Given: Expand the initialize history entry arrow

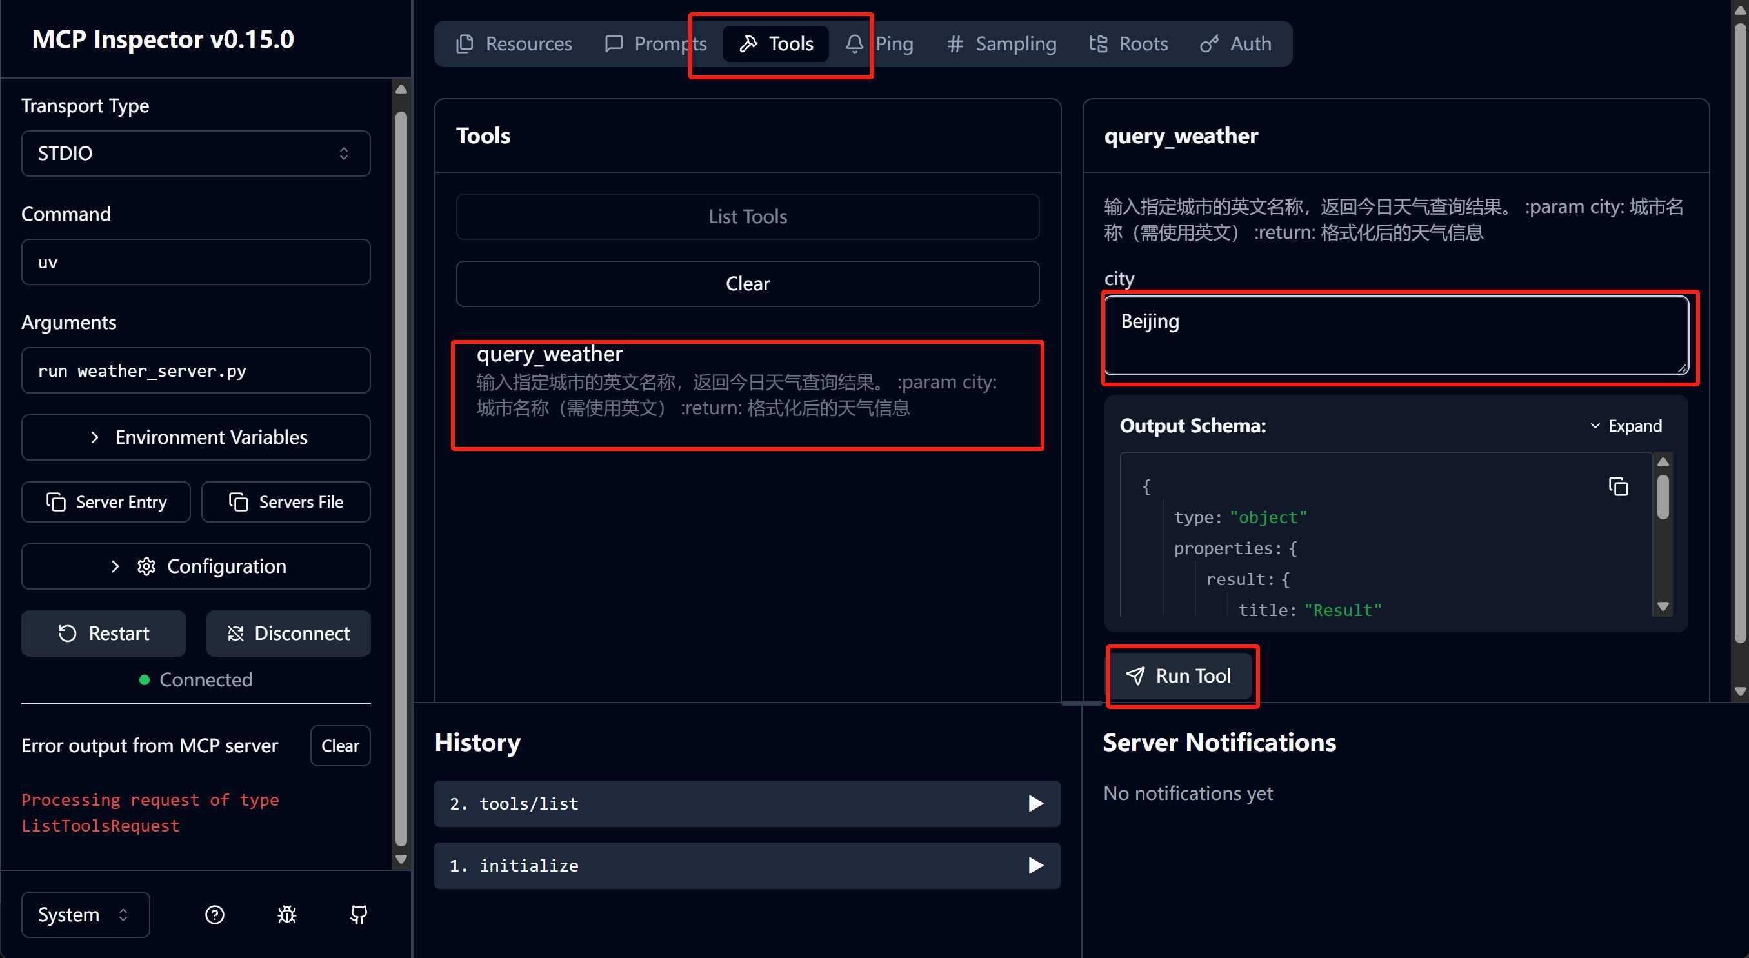Looking at the screenshot, I should [x=1035, y=866].
